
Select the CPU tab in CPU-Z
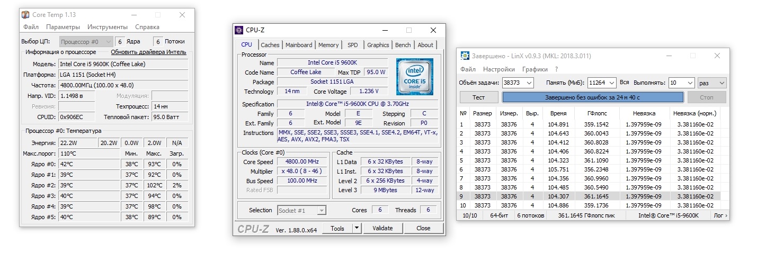coord(246,44)
